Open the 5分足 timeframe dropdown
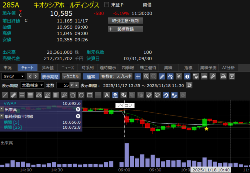250x173 pixels. [13, 77]
